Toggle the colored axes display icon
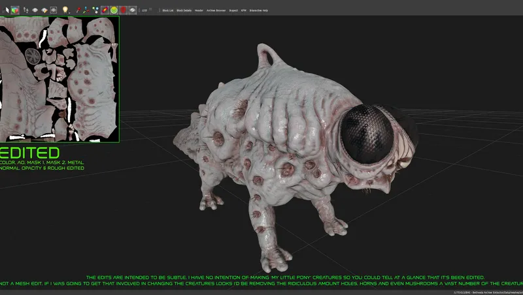 pyautogui.click(x=86, y=10)
